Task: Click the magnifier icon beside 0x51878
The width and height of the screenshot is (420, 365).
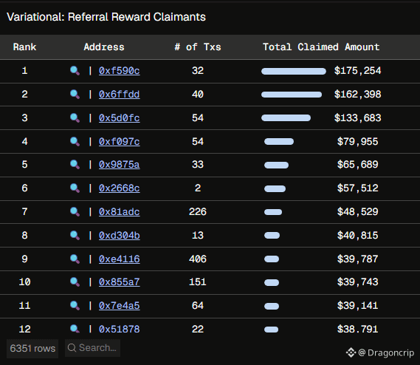Action: pyautogui.click(x=75, y=329)
